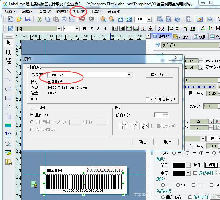
Task: Select the 0 degree rotation option
Action: click(163, 185)
